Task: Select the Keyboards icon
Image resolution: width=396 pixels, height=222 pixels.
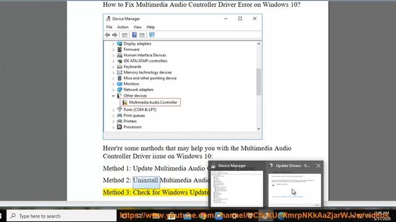Action: 119,67
